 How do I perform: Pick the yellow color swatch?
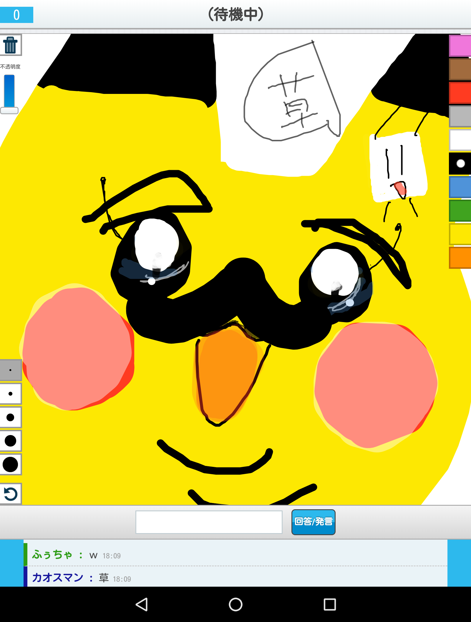tap(460, 234)
